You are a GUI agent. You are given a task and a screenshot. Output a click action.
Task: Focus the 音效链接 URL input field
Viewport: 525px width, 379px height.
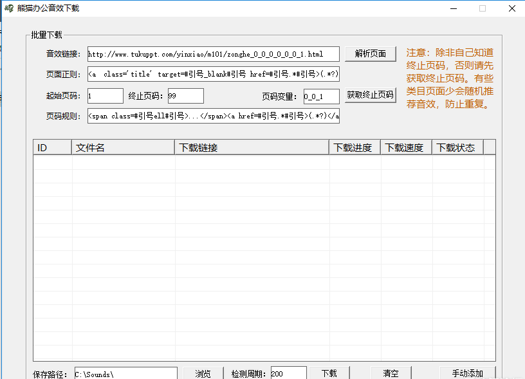214,54
